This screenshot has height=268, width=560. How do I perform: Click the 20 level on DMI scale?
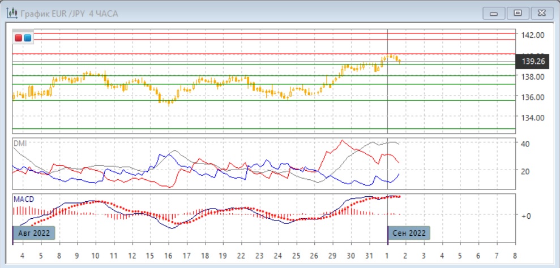pos(525,171)
